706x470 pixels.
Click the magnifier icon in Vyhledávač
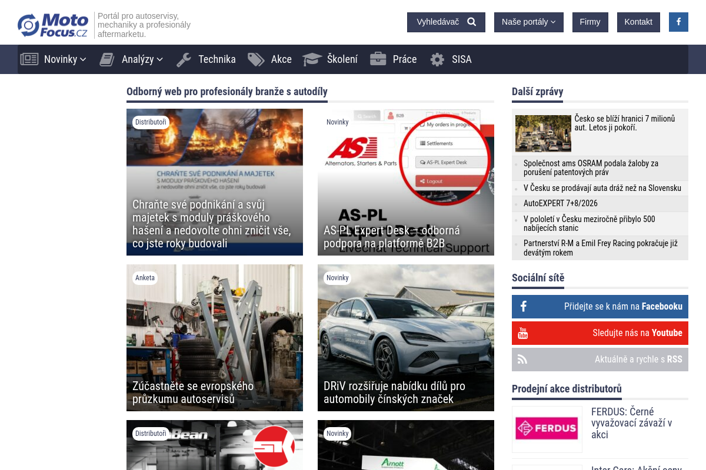[471, 22]
